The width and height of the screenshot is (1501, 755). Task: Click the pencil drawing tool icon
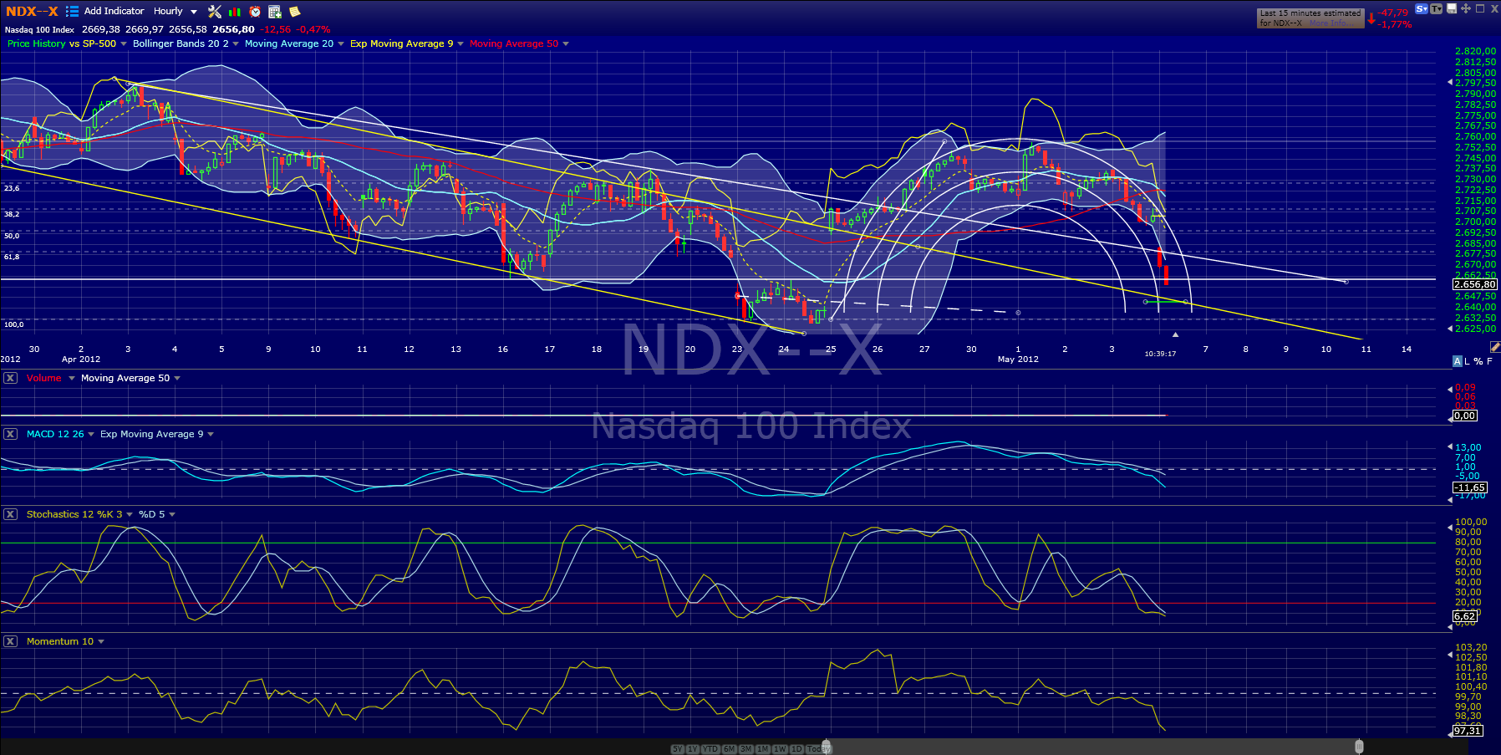pos(1494,347)
